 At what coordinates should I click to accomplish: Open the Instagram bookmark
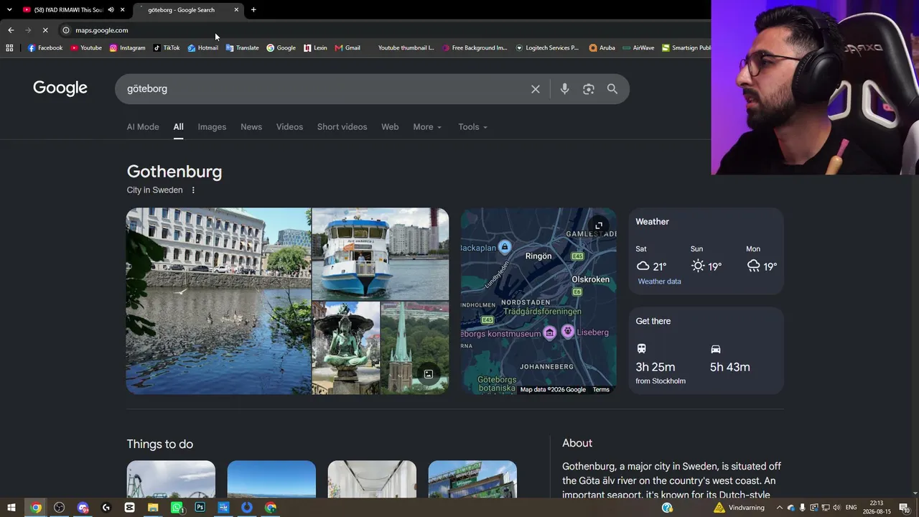coord(127,48)
